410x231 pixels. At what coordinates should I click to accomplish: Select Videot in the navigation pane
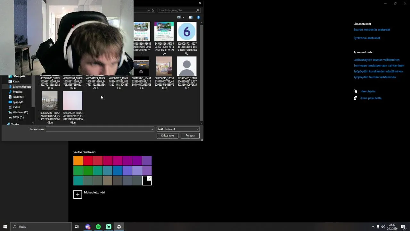17,107
